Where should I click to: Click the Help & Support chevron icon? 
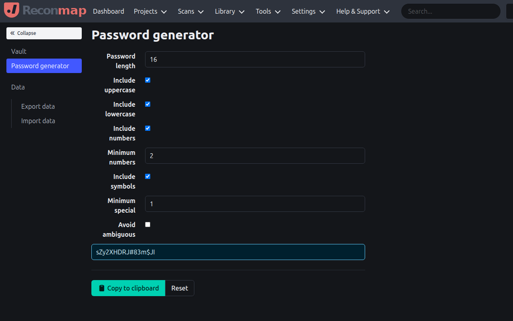coord(387,12)
